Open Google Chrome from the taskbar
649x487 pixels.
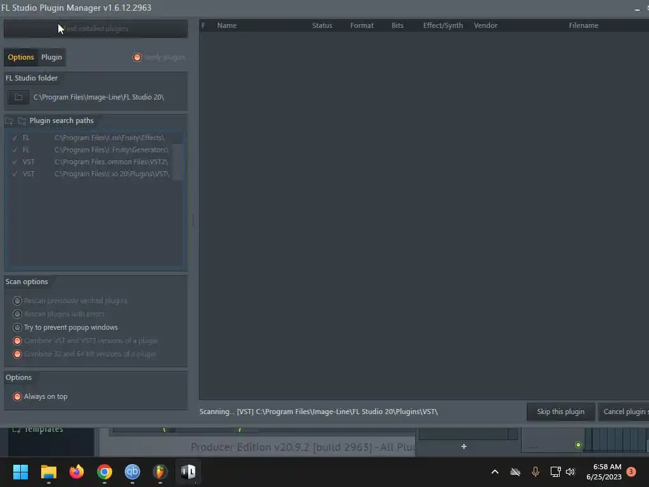(105, 472)
